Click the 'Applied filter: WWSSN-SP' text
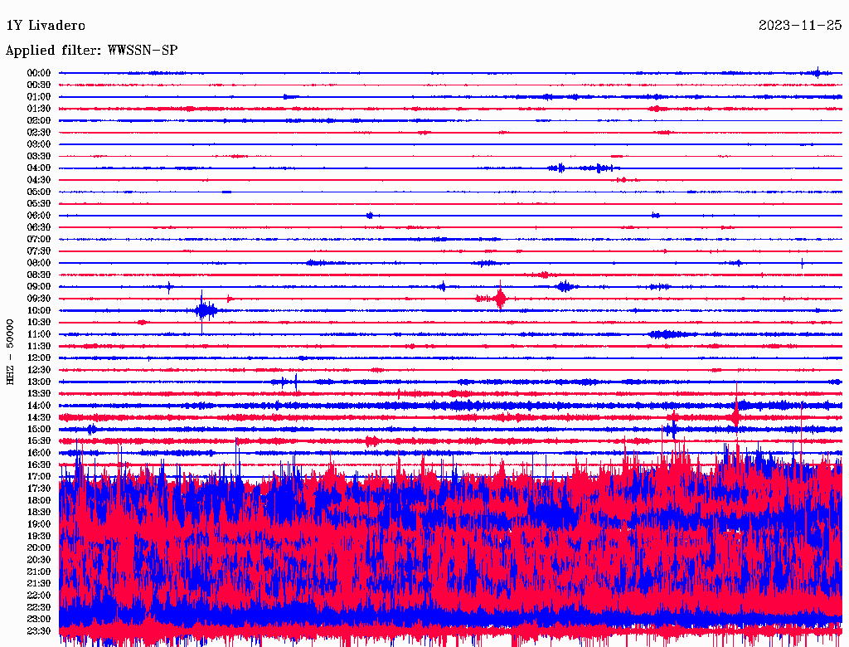The height and width of the screenshot is (647, 849). pos(91,50)
